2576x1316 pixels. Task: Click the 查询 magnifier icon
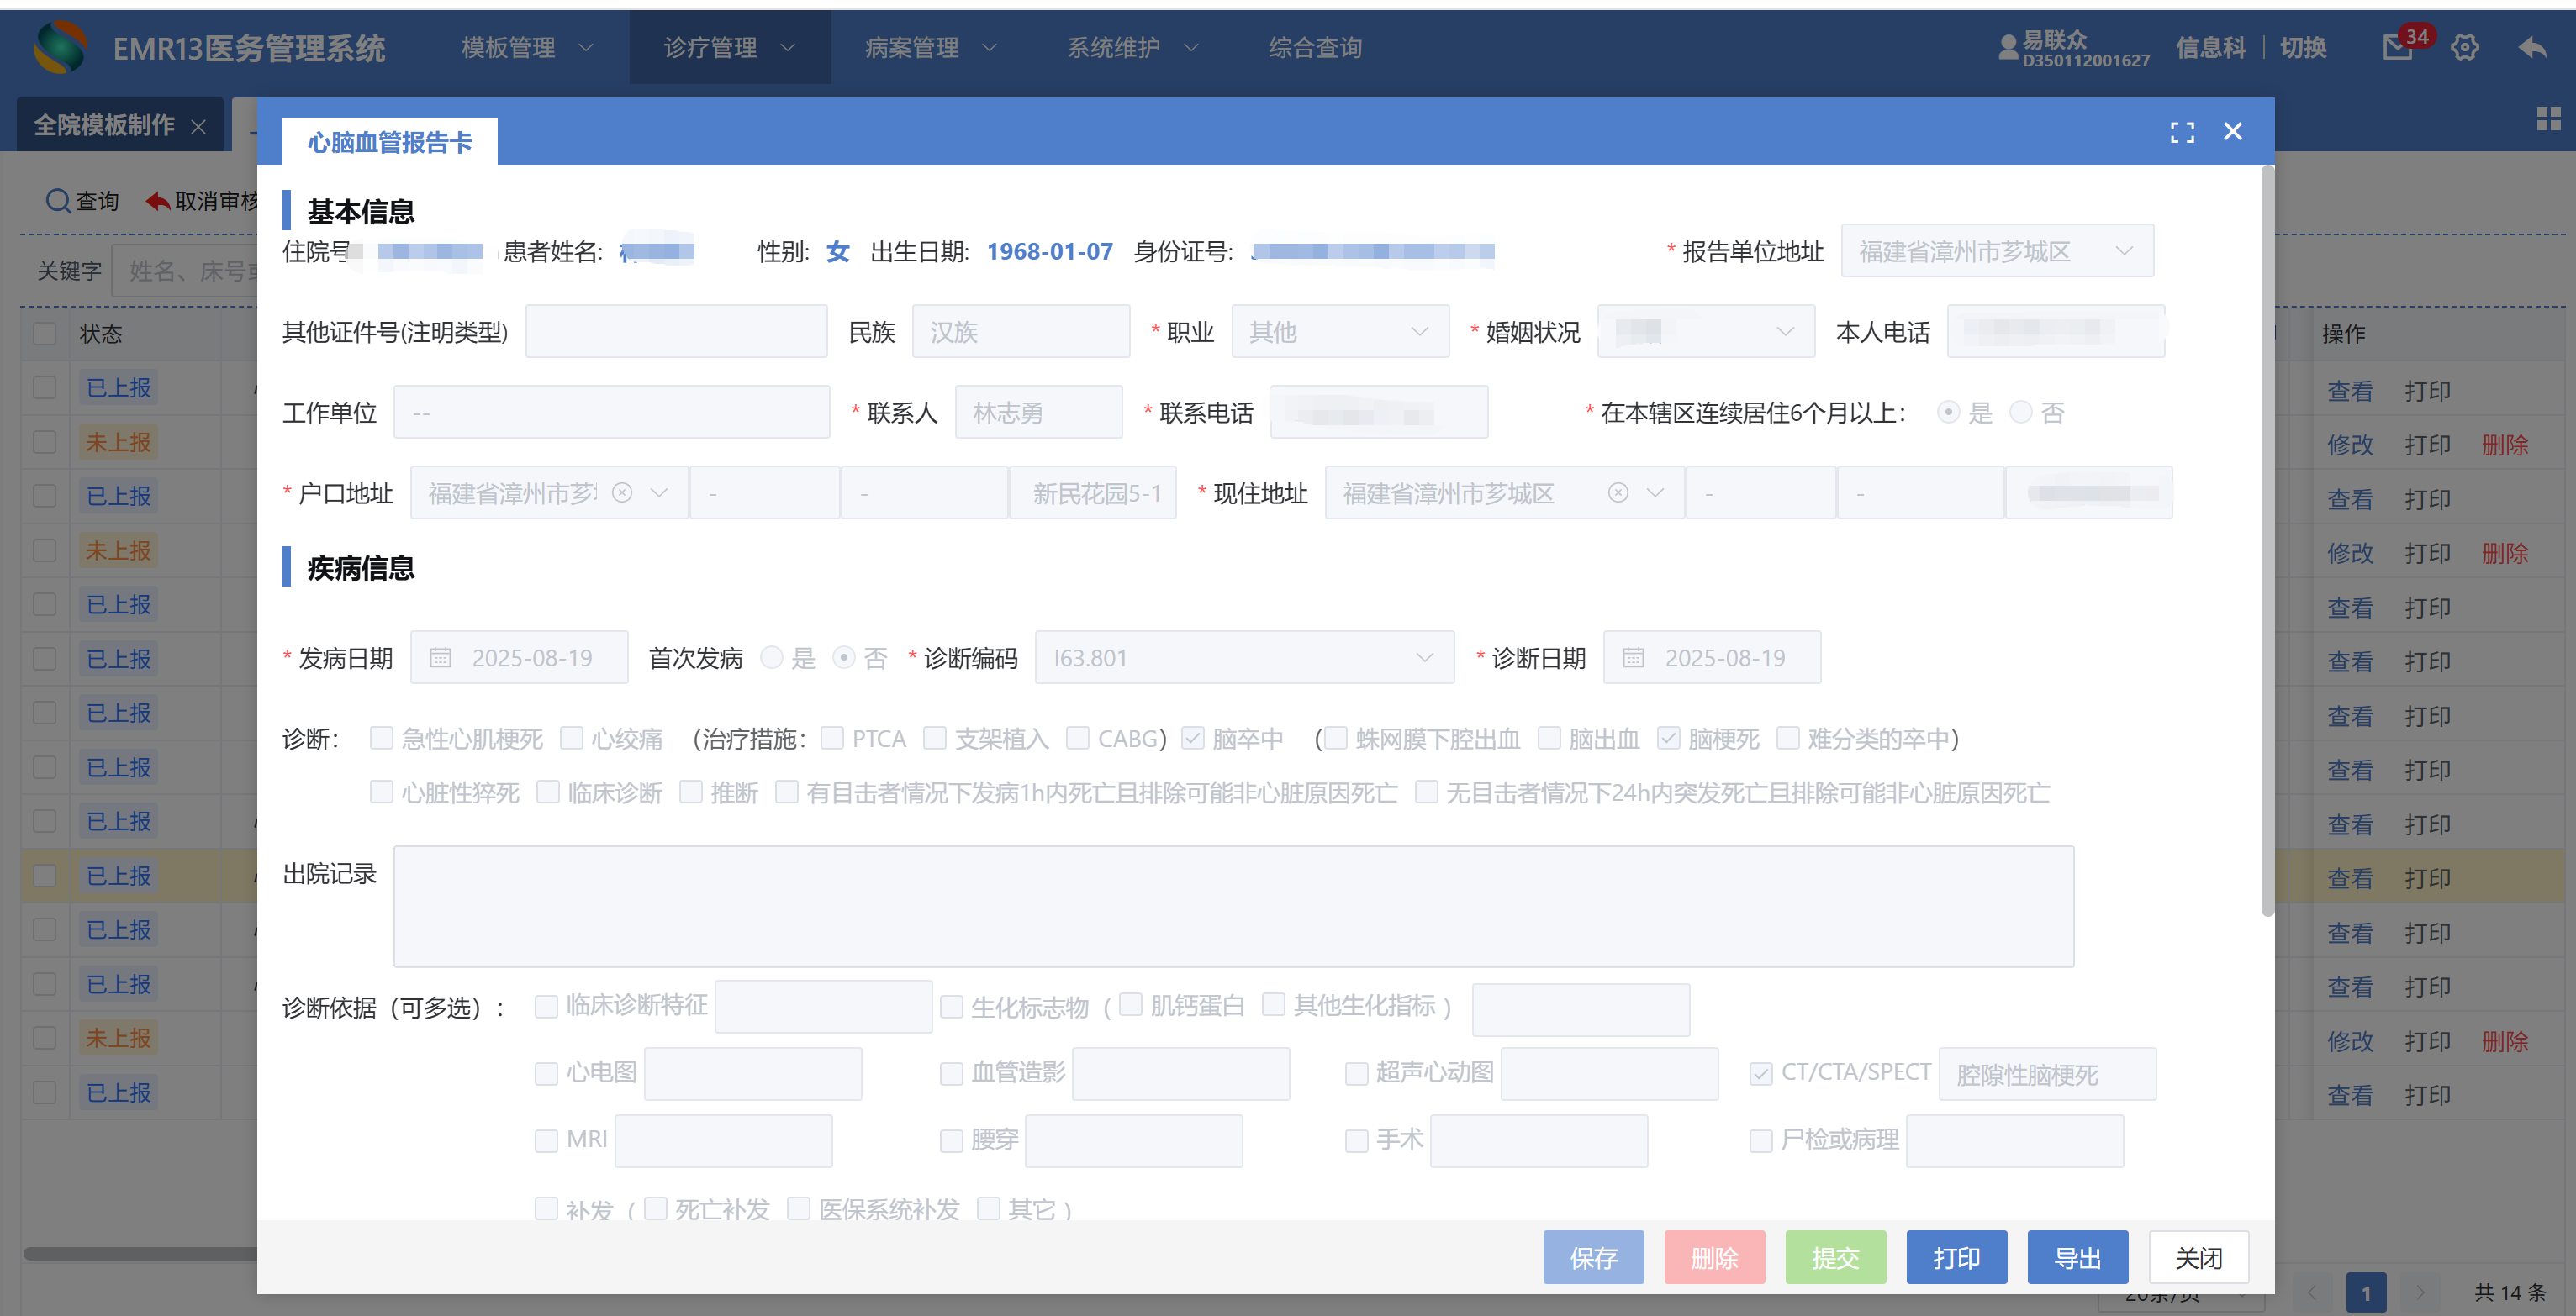click(x=57, y=201)
